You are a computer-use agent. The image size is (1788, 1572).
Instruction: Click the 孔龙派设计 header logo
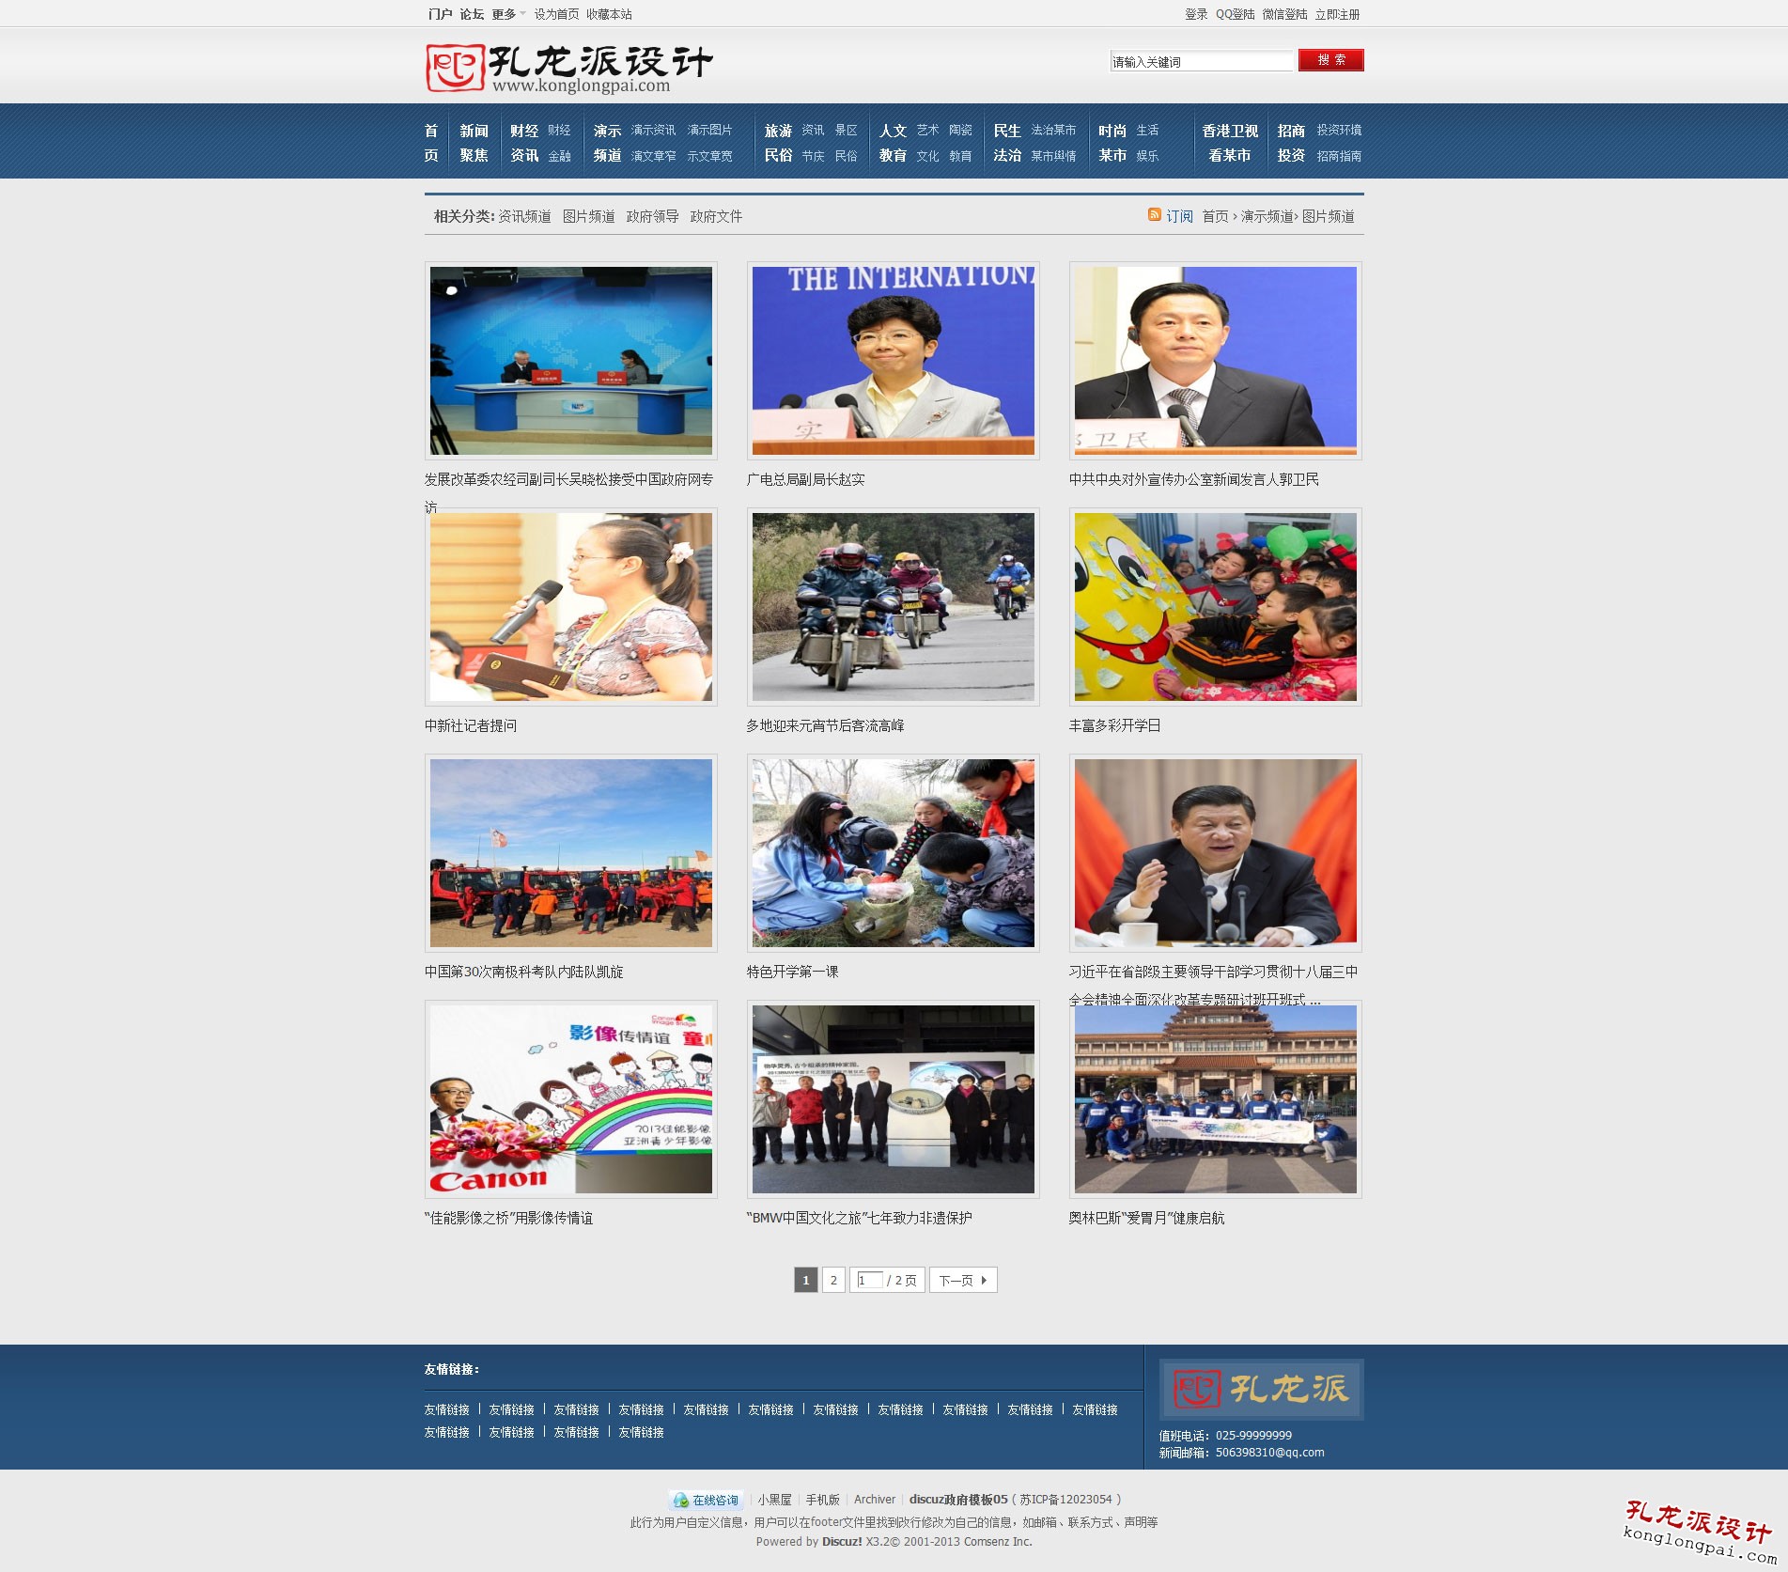pos(569,69)
